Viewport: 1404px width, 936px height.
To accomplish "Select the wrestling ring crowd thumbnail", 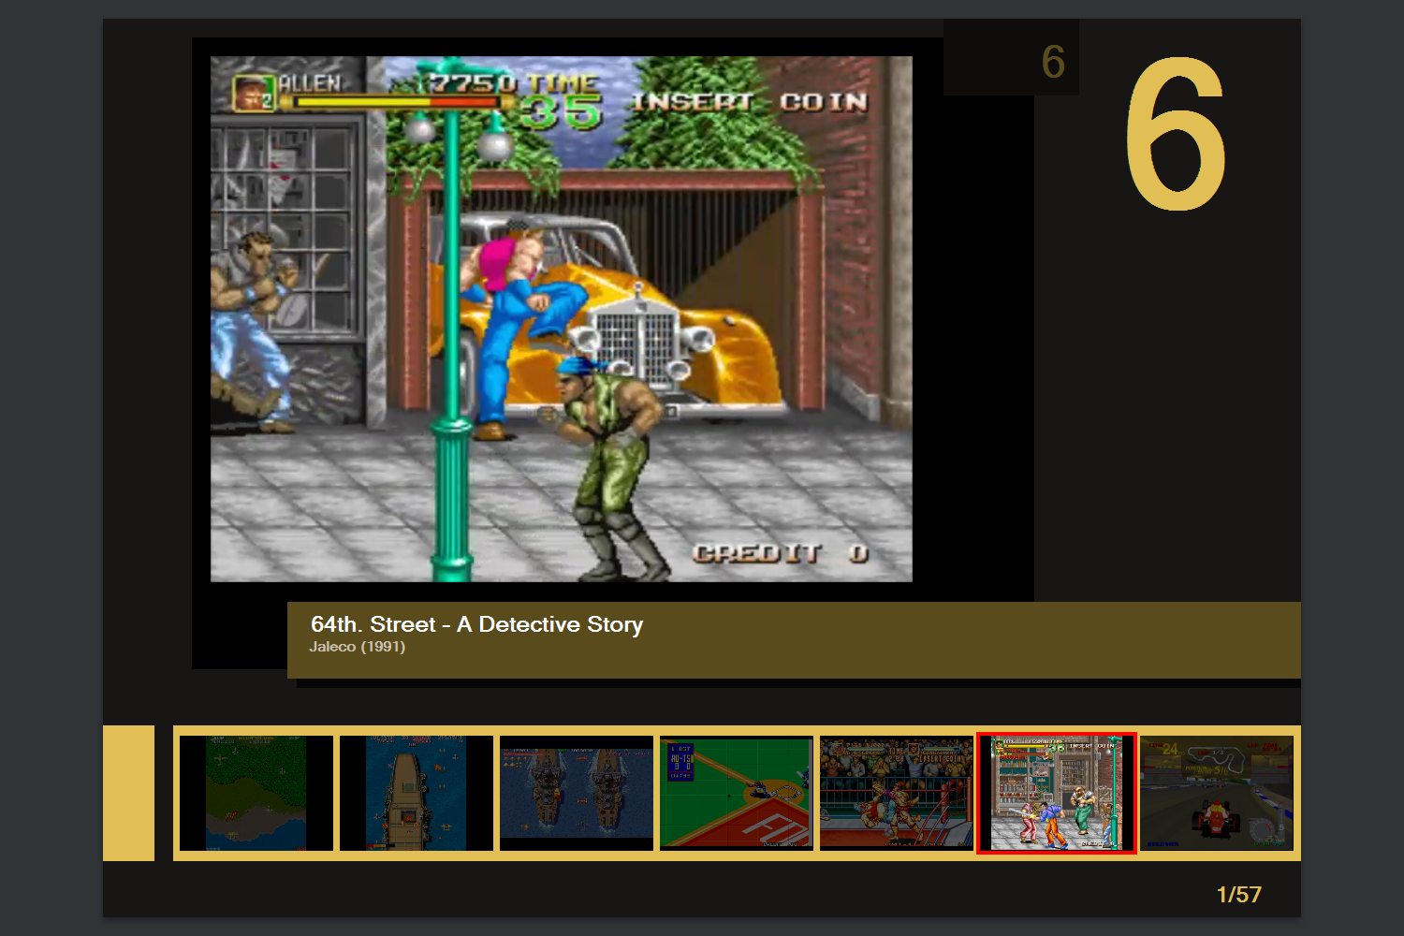I will coord(897,793).
